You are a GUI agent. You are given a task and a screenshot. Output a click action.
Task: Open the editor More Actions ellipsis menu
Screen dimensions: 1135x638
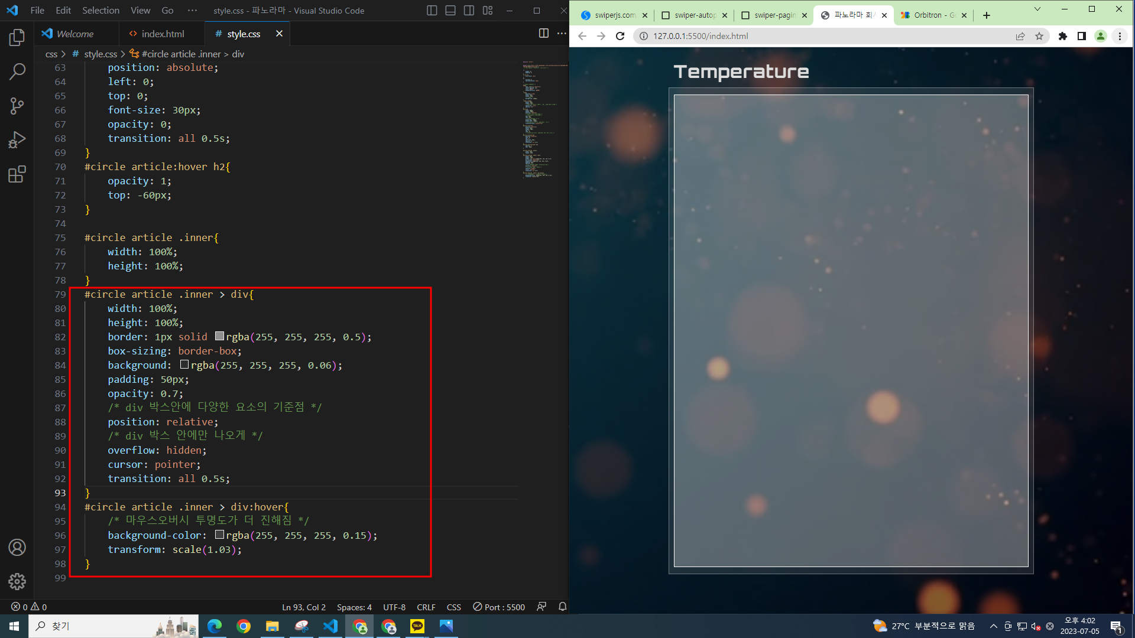pos(562,34)
